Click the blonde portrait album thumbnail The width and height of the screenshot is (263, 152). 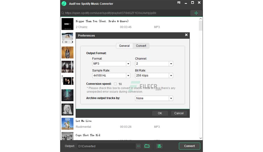(x=67, y=110)
